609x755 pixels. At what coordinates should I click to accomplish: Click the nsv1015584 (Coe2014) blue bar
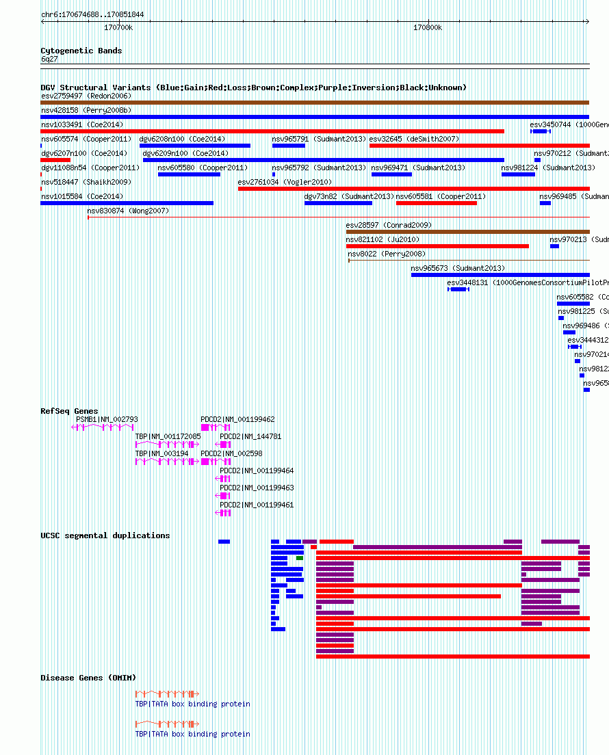pos(127,203)
